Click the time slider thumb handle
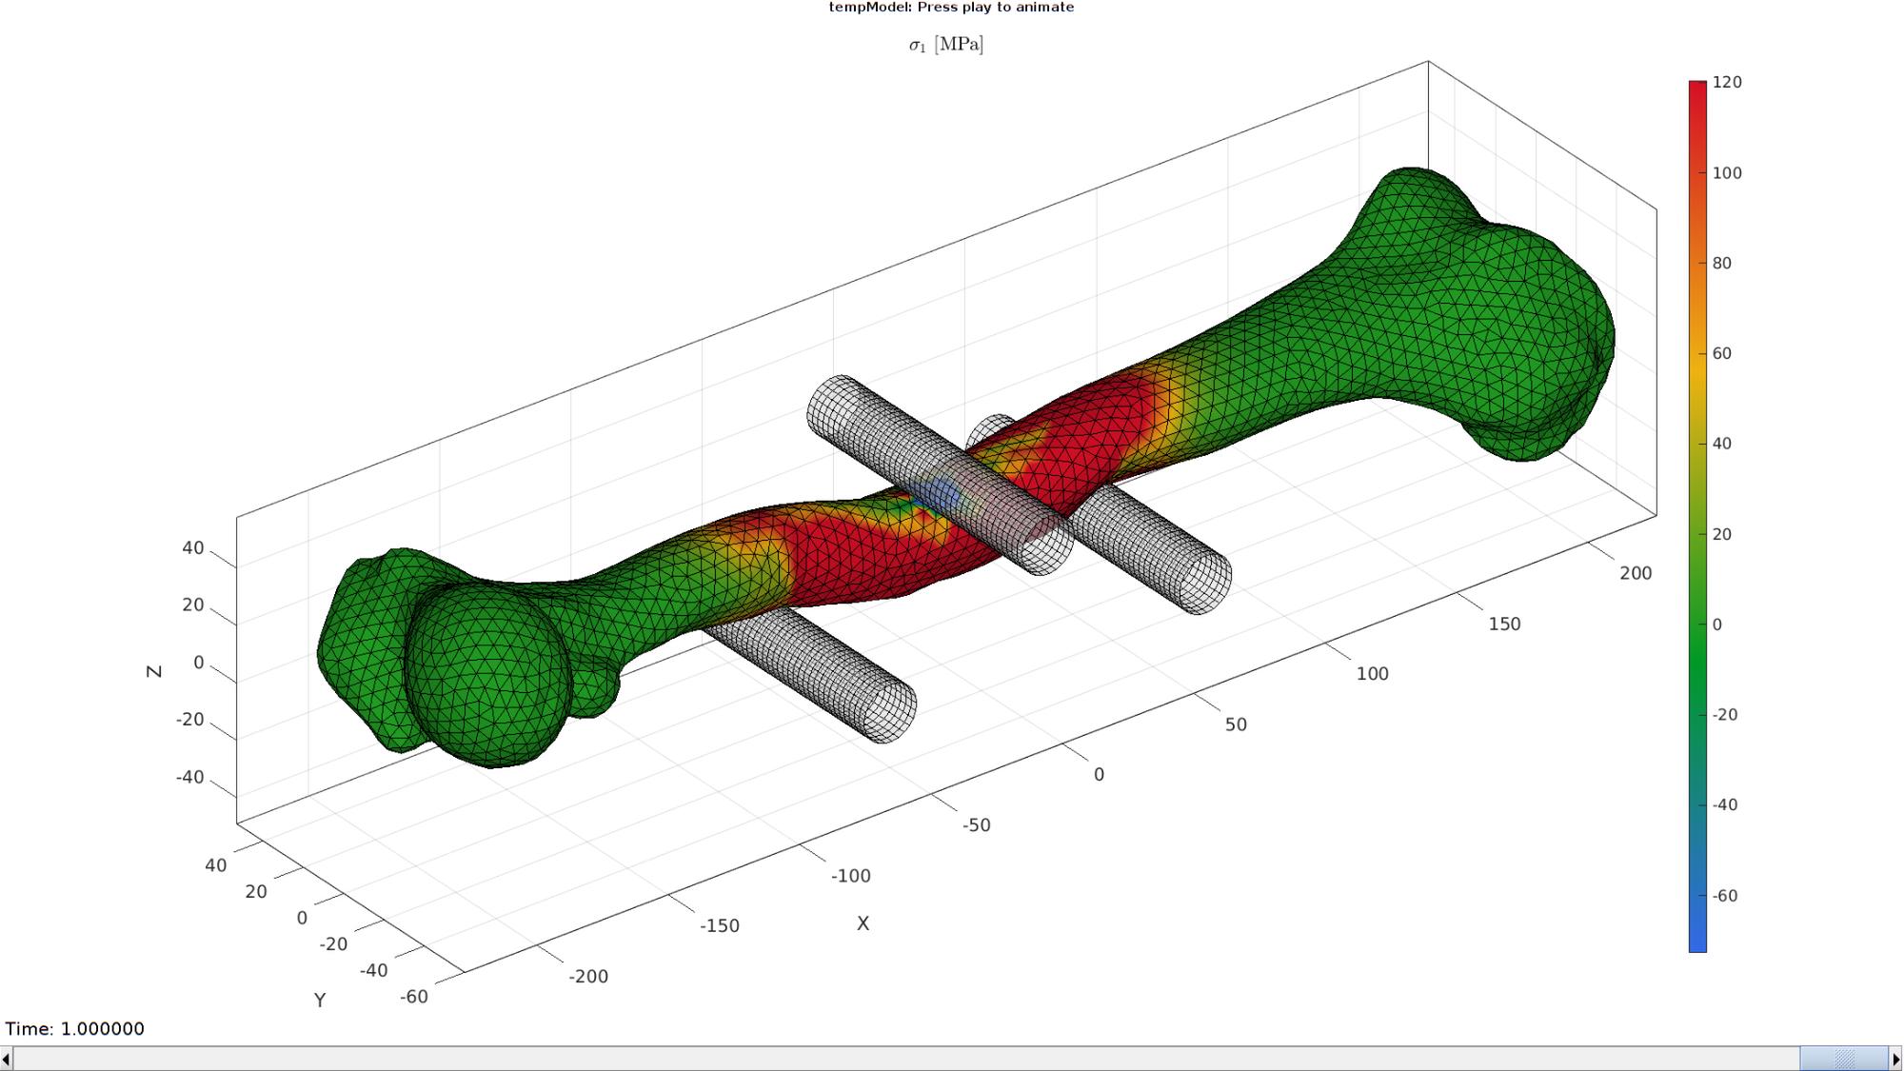Image resolution: width=1904 pixels, height=1071 pixels. click(1844, 1059)
